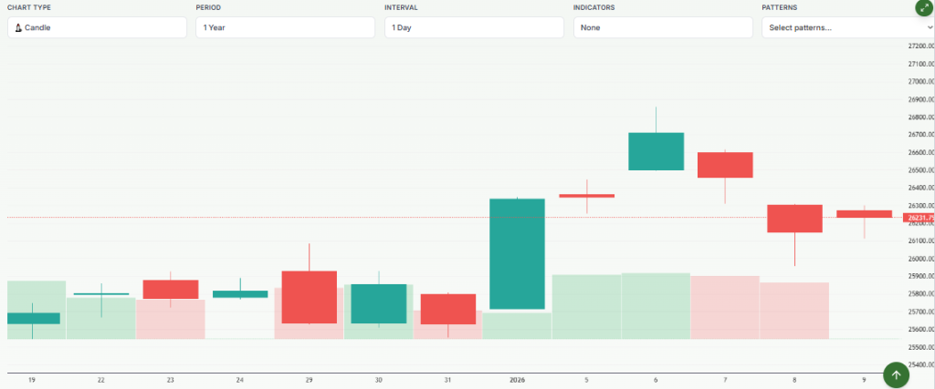The image size is (935, 389).
Task: Click the 26000.00 price axis label
Action: [921, 259]
